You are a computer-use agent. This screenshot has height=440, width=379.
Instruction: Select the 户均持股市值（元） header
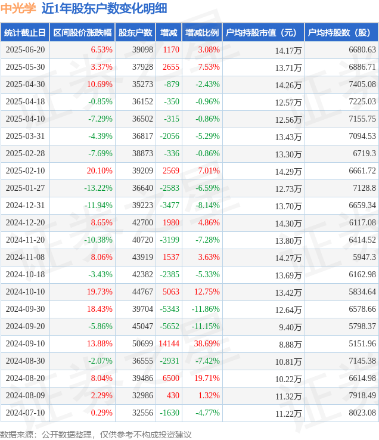(264, 33)
